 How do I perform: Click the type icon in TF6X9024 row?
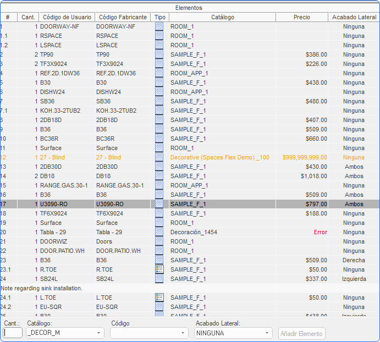click(159, 213)
